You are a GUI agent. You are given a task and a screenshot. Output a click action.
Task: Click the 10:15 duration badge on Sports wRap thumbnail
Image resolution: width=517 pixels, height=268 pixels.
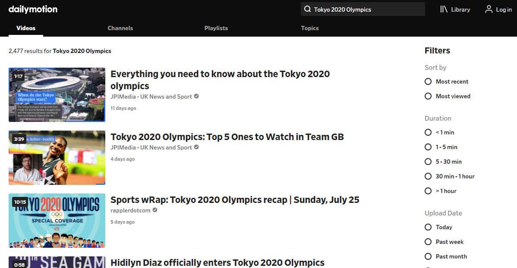click(20, 202)
